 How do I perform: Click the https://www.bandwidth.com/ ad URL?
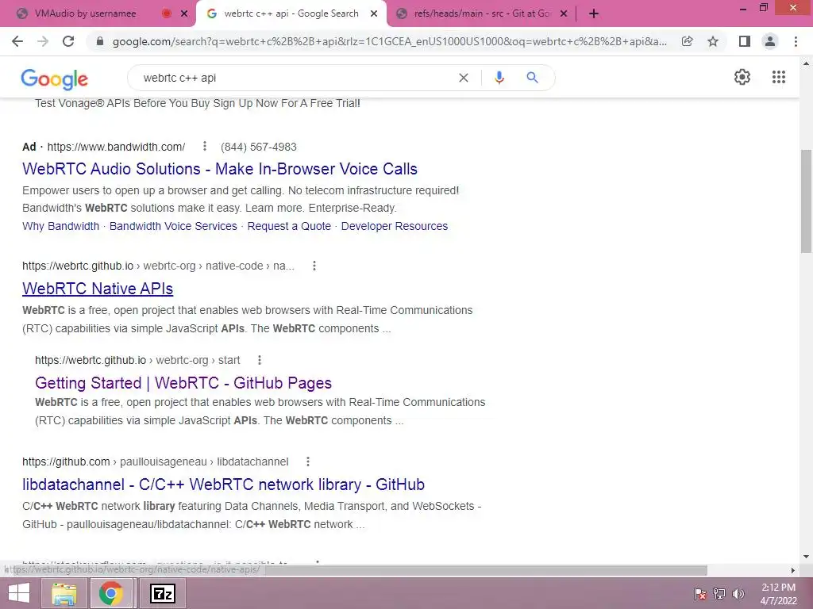[116, 147]
